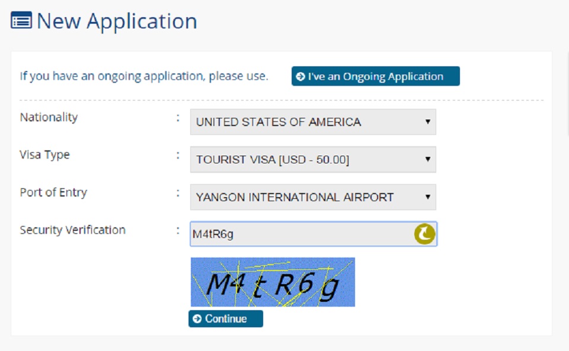569x351 pixels.
Task: Click the Nationality field label
Action: [x=49, y=117]
